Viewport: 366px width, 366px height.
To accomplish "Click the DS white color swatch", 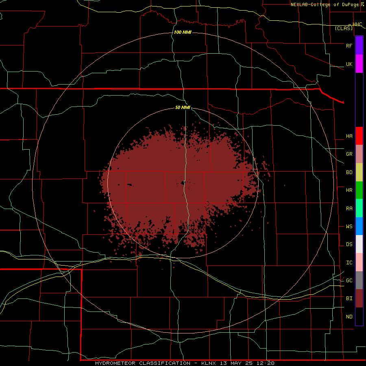I will (359, 244).
